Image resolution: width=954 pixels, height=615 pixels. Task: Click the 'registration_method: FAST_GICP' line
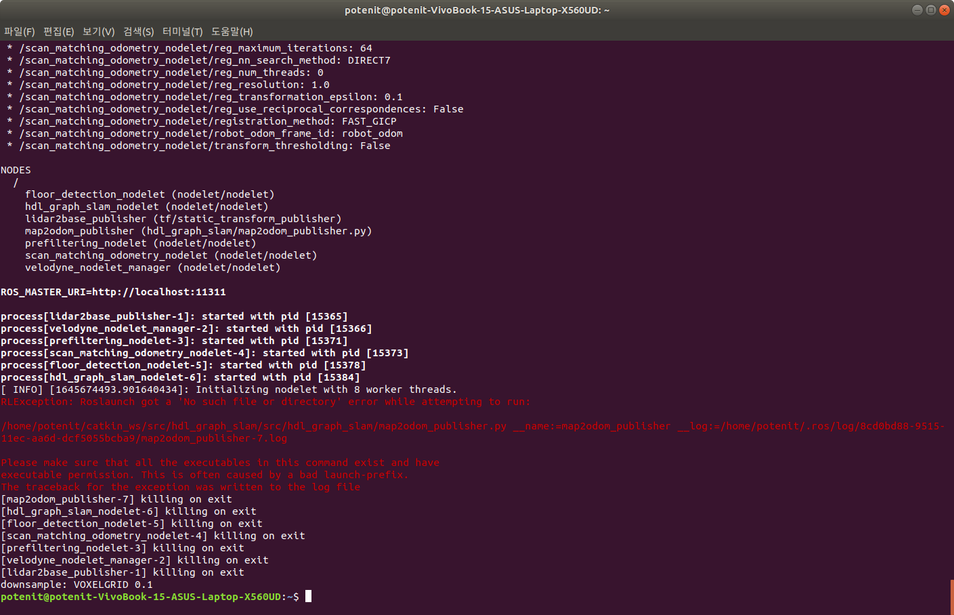[x=202, y=121]
